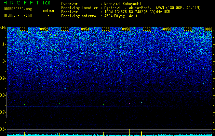Click the 0951 time marker
Viewport: 215px width, 136px height.
(24, 29)
